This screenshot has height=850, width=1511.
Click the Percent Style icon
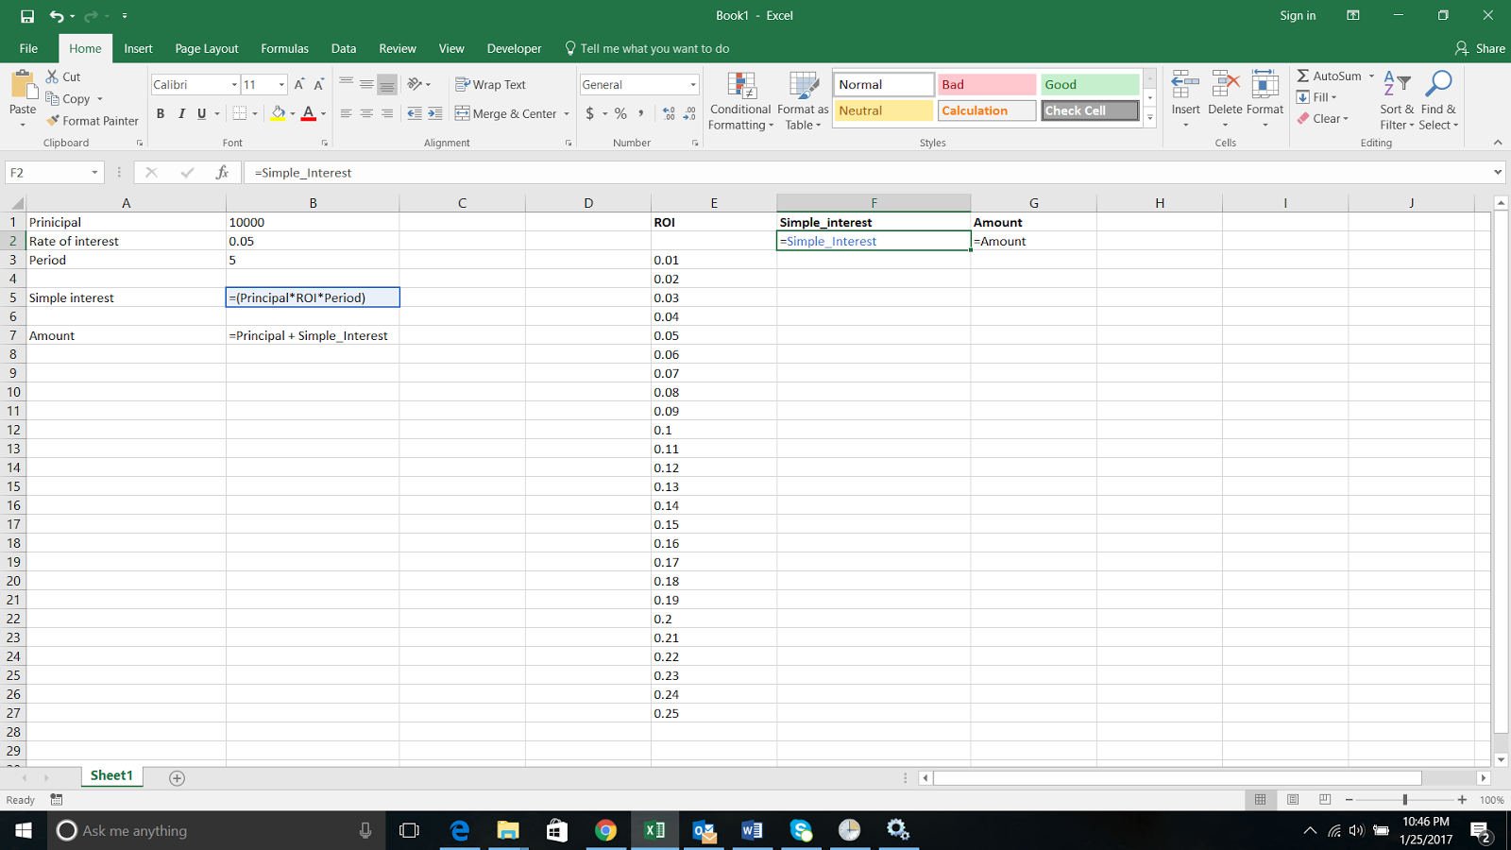[x=620, y=112]
